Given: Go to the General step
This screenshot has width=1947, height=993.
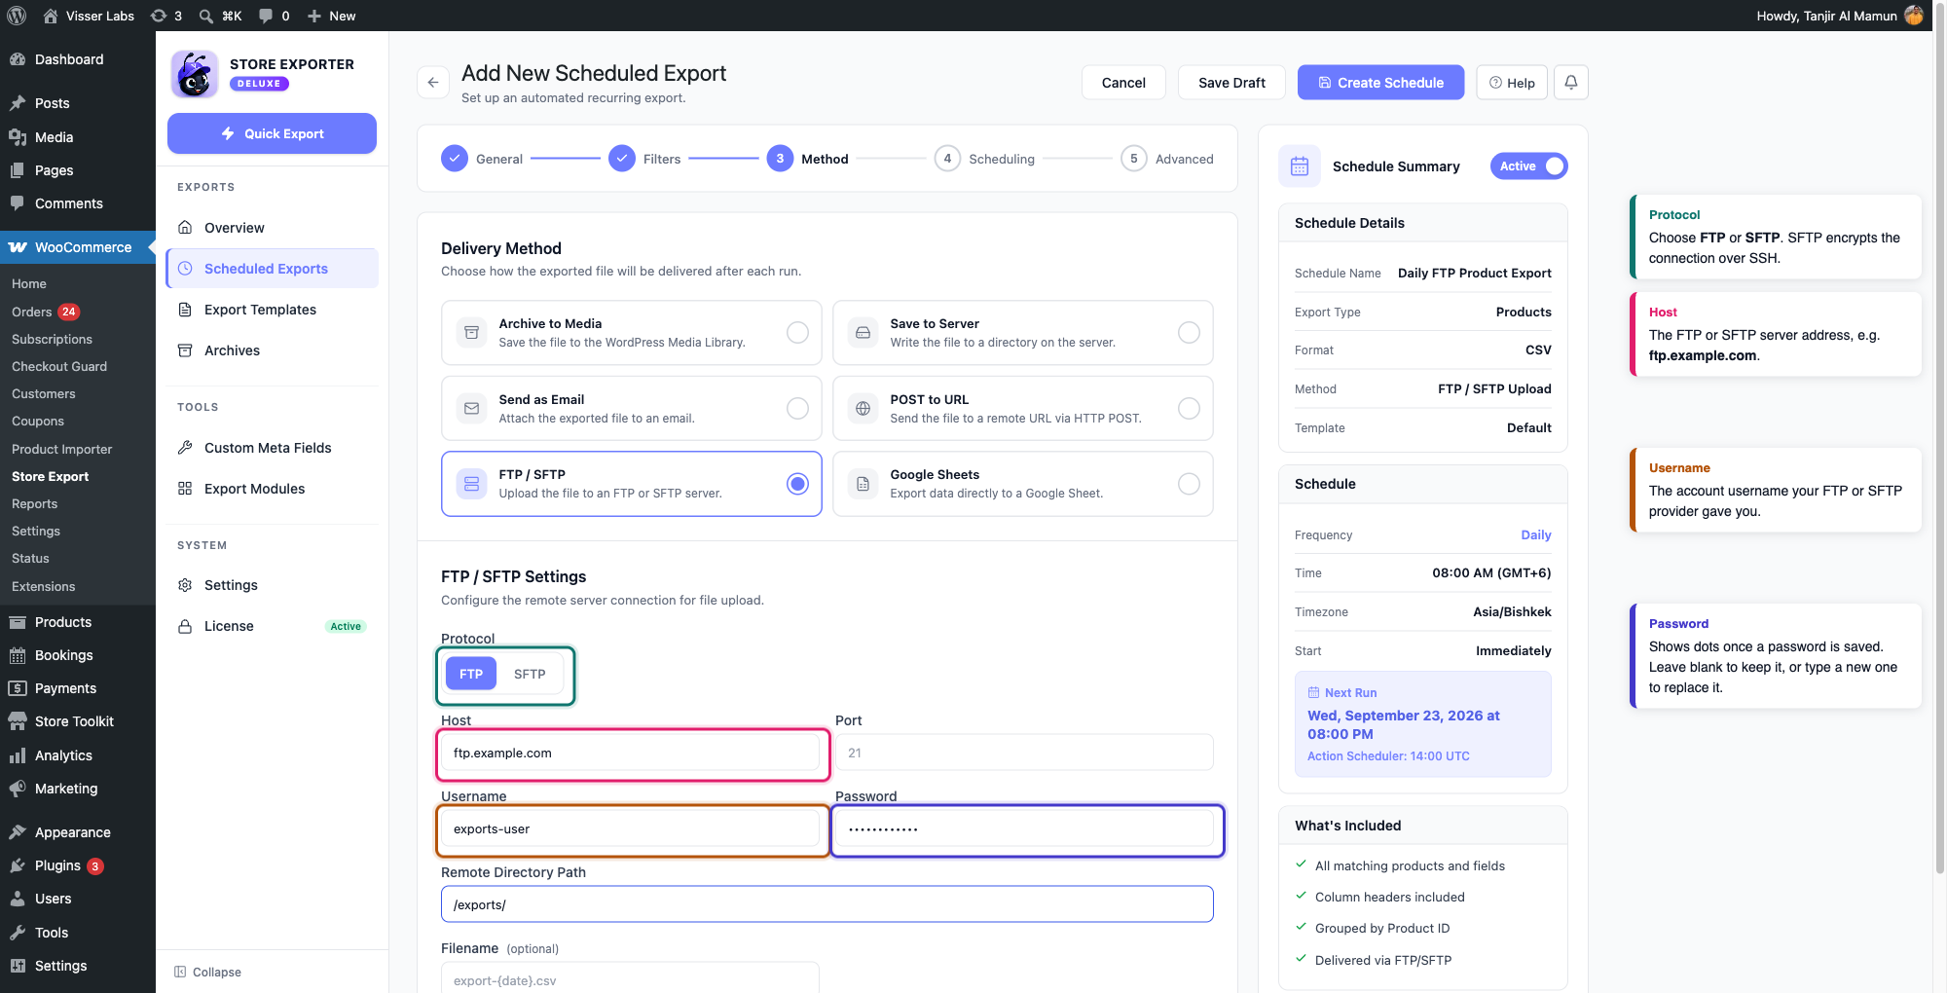Looking at the screenshot, I should pos(482,159).
